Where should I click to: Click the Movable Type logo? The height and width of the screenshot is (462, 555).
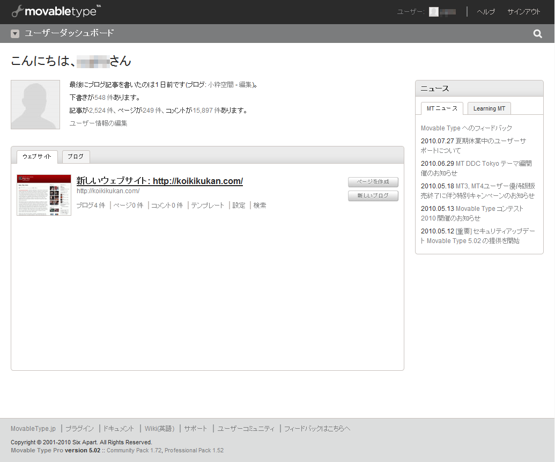pyautogui.click(x=56, y=11)
